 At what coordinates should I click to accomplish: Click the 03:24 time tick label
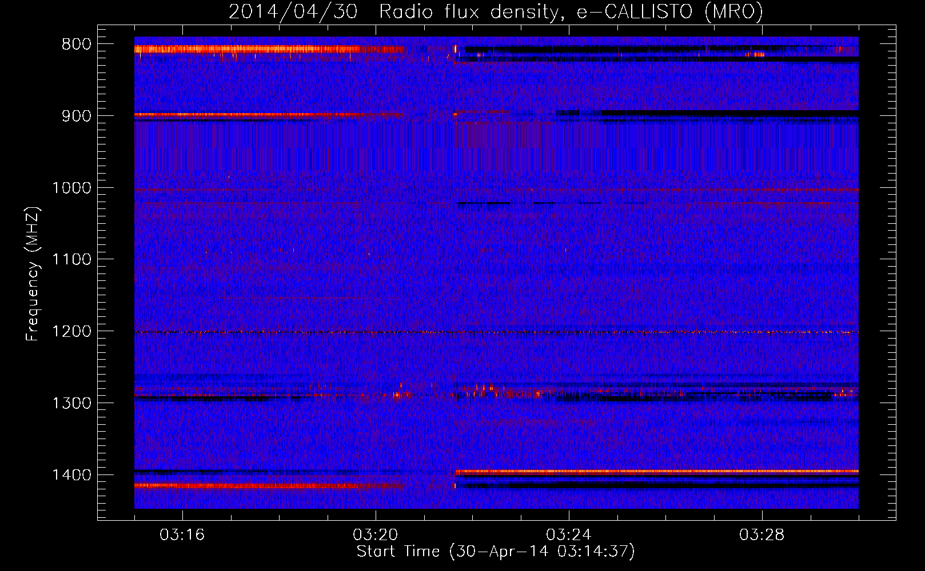coord(569,535)
